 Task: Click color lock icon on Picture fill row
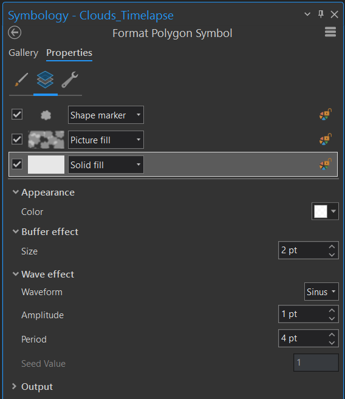tap(326, 139)
